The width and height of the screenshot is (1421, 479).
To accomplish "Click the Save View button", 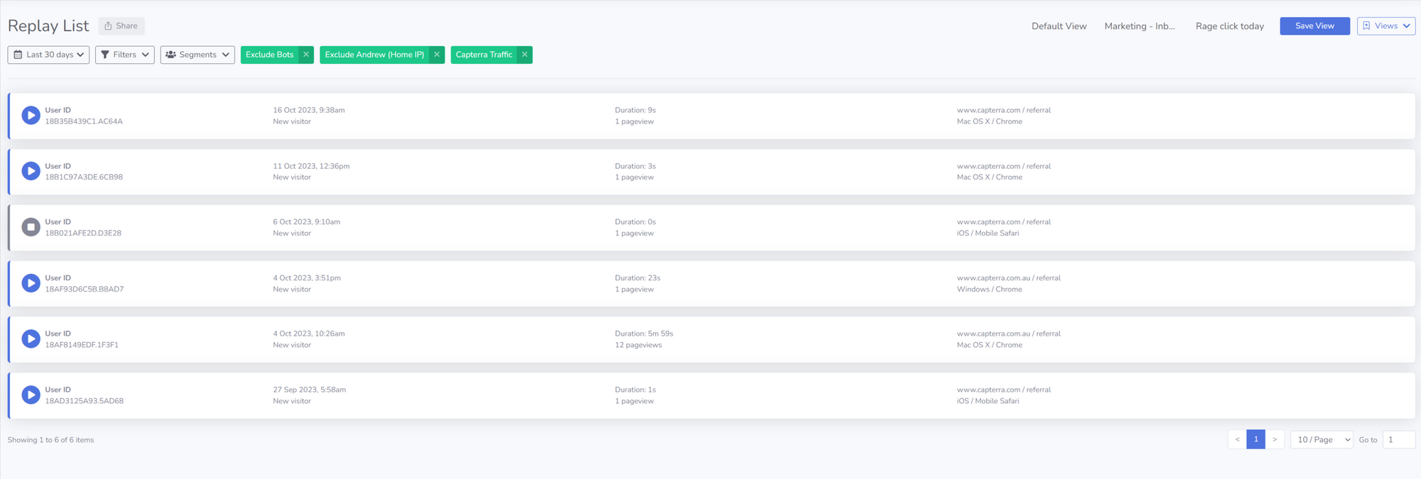I will click(x=1314, y=26).
